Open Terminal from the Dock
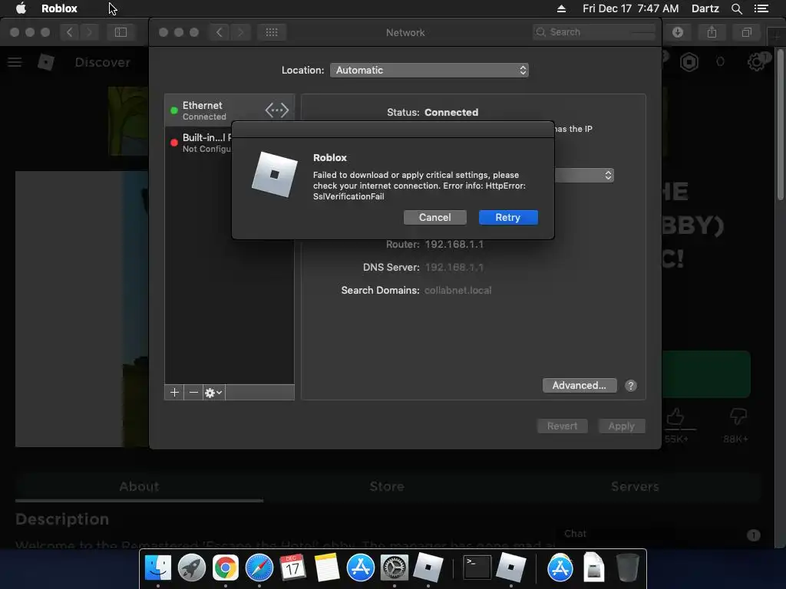This screenshot has width=786, height=589. [x=477, y=568]
